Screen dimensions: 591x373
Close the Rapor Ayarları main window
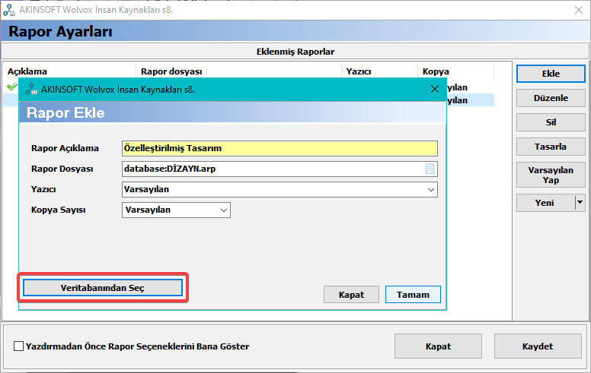click(579, 10)
